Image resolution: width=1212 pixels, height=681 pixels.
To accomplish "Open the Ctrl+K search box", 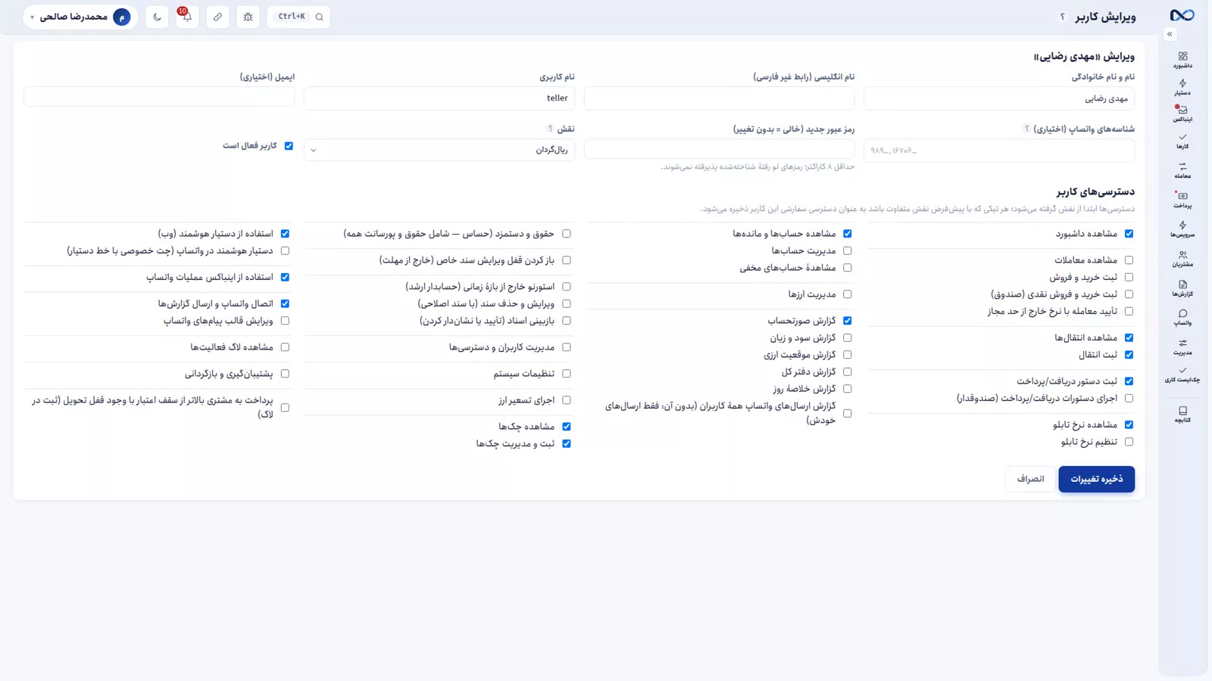I will pyautogui.click(x=298, y=17).
